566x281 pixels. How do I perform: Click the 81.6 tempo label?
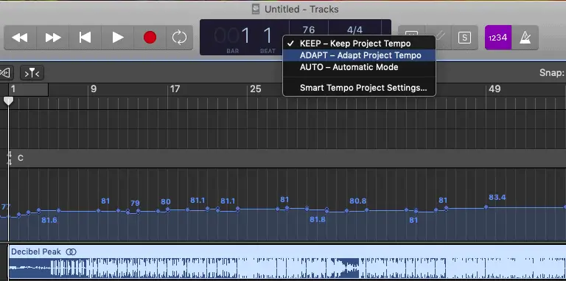[49, 220]
